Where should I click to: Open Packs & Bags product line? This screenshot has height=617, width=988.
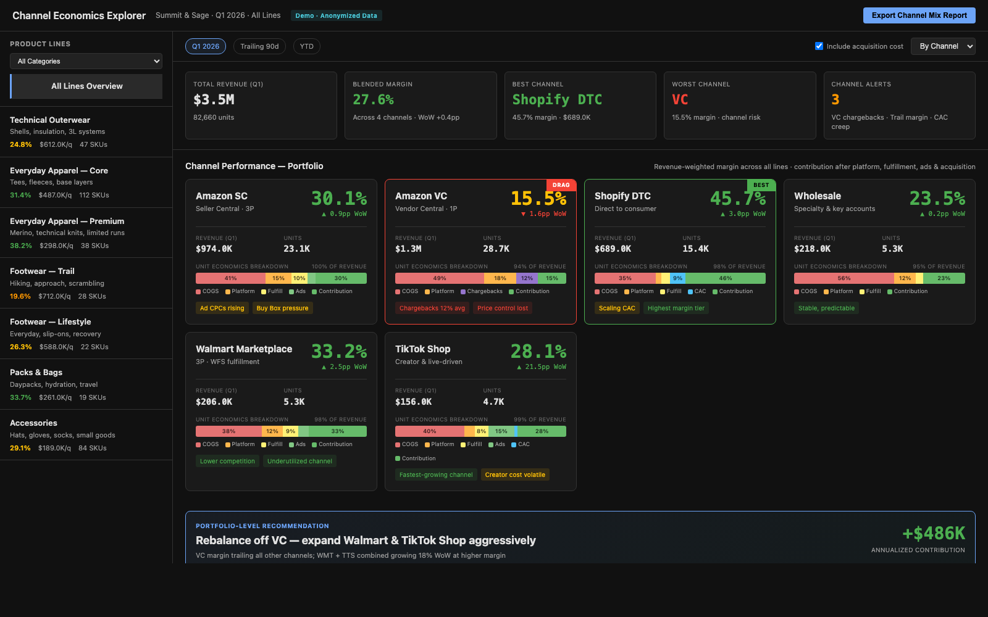pos(86,384)
